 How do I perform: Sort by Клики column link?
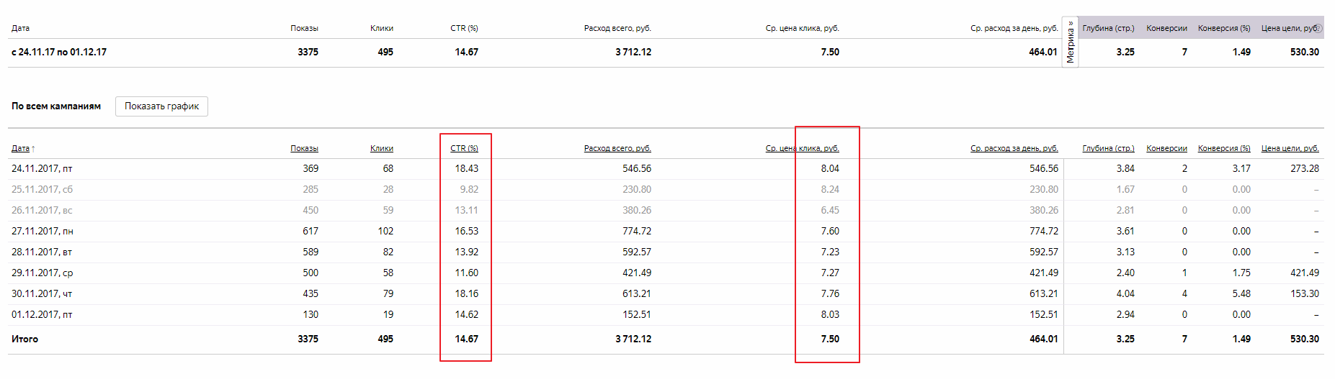point(381,148)
